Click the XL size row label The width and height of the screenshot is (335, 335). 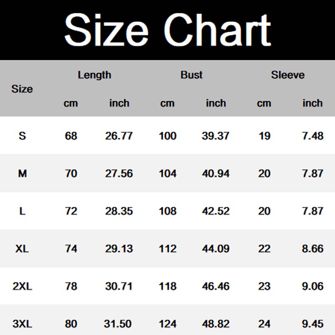click(x=22, y=249)
